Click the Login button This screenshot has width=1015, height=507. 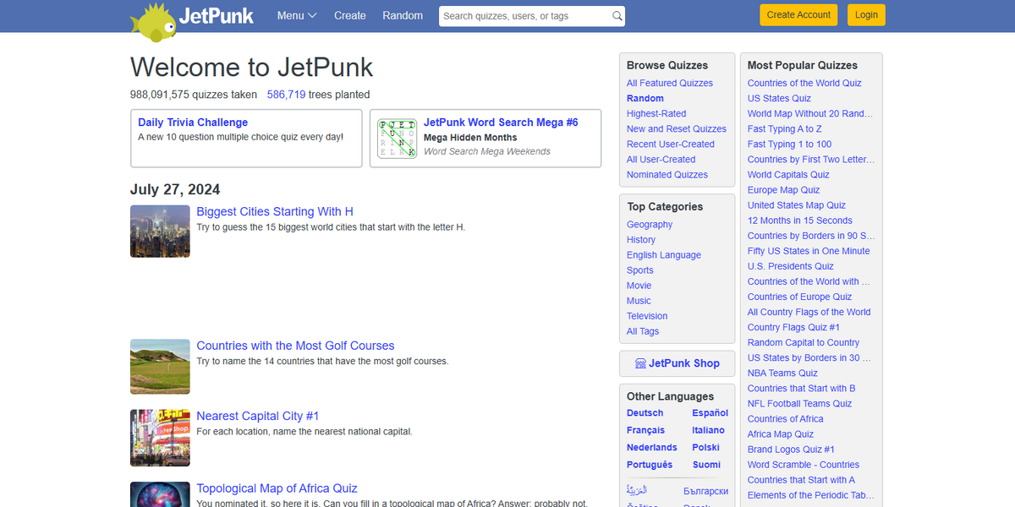pos(866,14)
